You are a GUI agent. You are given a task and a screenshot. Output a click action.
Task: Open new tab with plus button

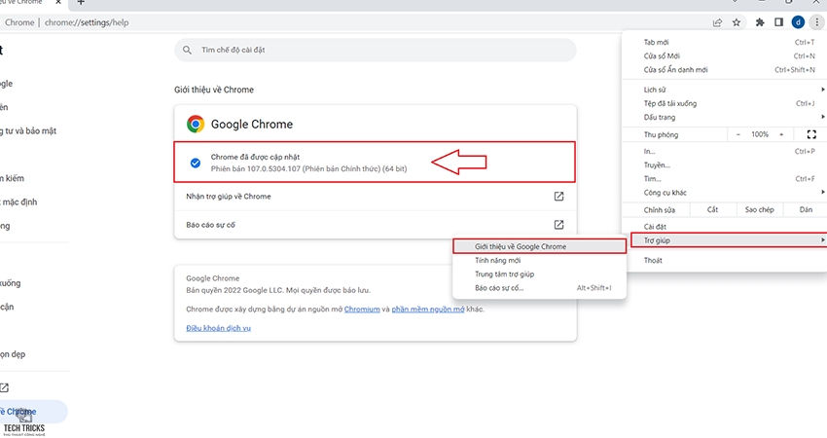point(81,3)
